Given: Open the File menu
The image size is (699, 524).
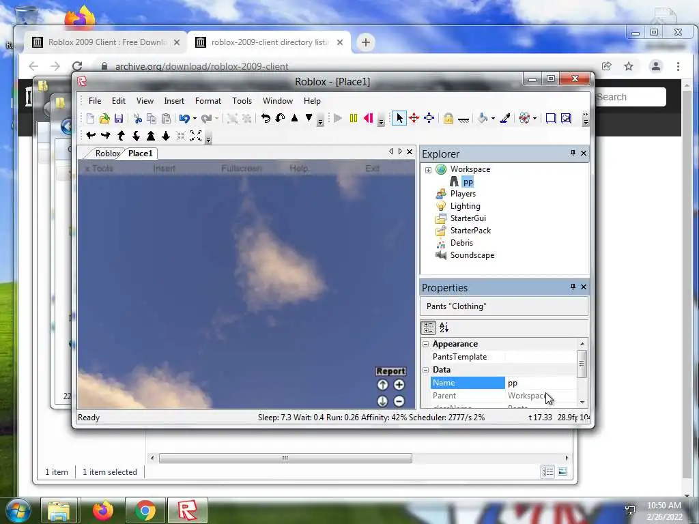Looking at the screenshot, I should 94,101.
